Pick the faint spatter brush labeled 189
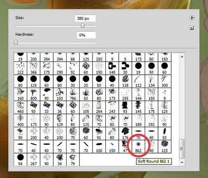Image resolution: width=208 pixels, height=178 pixels. tap(138, 120)
